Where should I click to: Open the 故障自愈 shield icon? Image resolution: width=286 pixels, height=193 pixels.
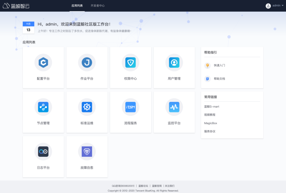tap(87, 152)
